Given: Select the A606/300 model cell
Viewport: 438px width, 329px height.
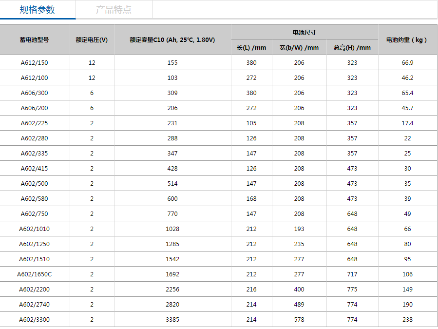Looking at the screenshot, I should tap(35, 93).
